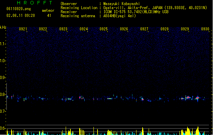Screen dimensions: 213x135
Task: Click the 0.9 kHz axis label
Action: [x=3, y=78]
